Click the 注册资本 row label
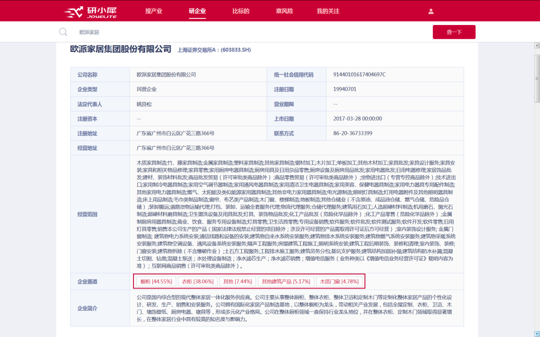Viewport: 540px width, 337px height. (x=87, y=119)
